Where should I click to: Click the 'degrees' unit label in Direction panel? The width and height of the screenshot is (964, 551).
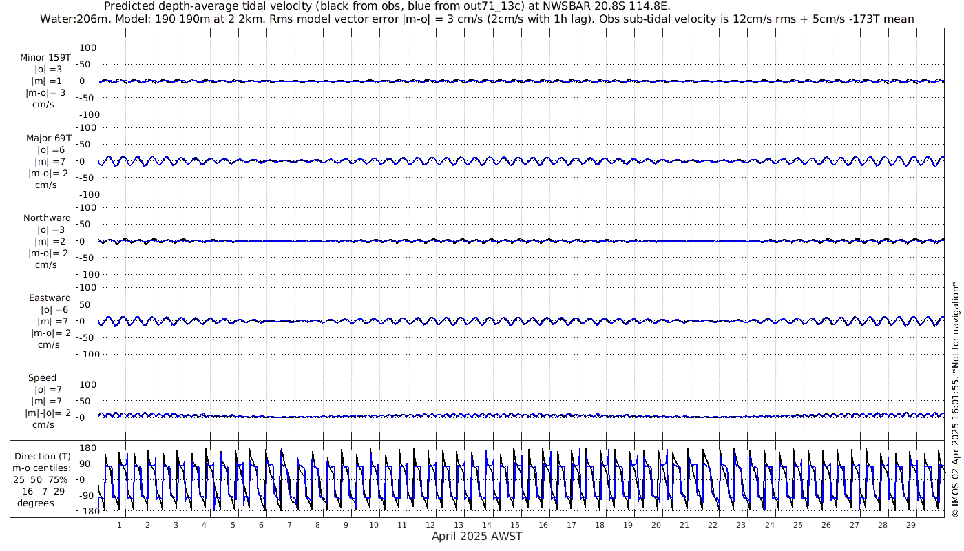point(36,503)
